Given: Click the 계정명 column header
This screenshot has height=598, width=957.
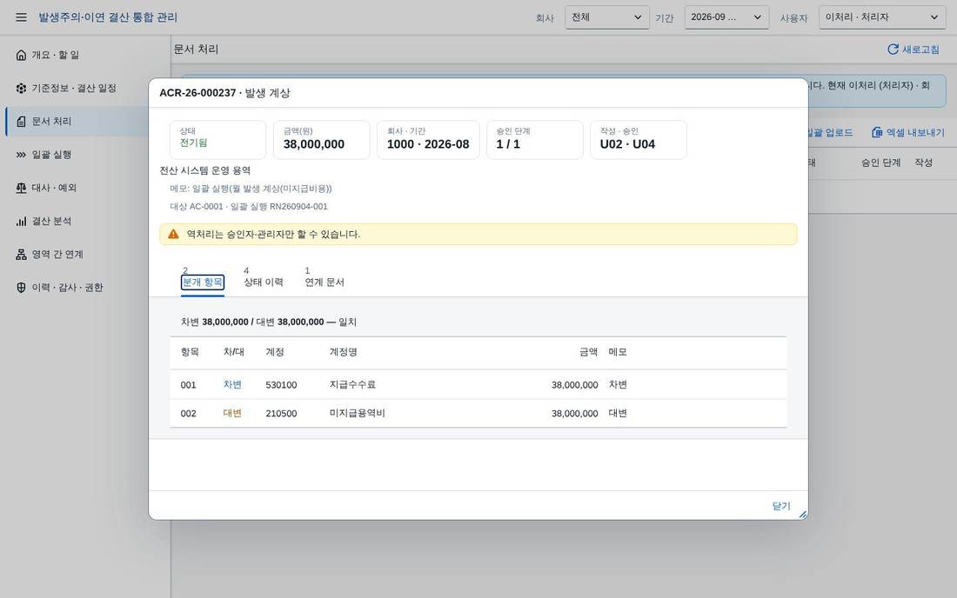Looking at the screenshot, I should tap(343, 352).
